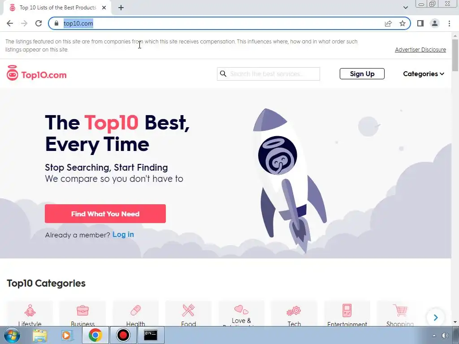Click the scrollbar down arrow
459x344 pixels.
[455, 322]
